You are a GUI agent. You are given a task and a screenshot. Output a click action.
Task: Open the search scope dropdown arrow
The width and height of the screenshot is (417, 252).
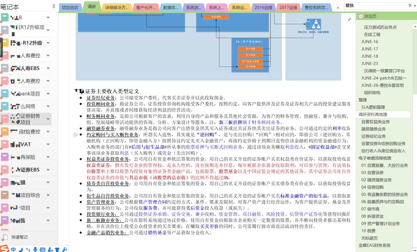[x=415, y=5]
